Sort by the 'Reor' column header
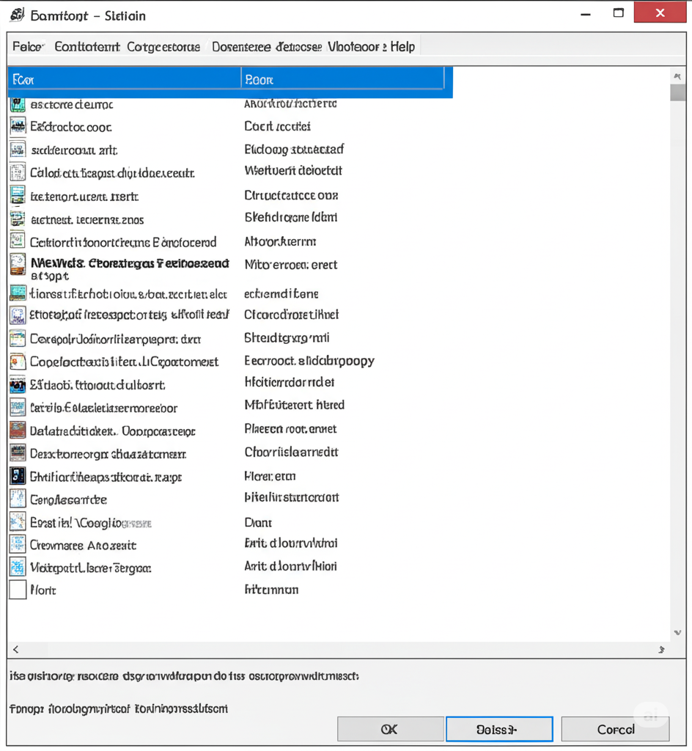The width and height of the screenshot is (692, 751). pos(342,79)
